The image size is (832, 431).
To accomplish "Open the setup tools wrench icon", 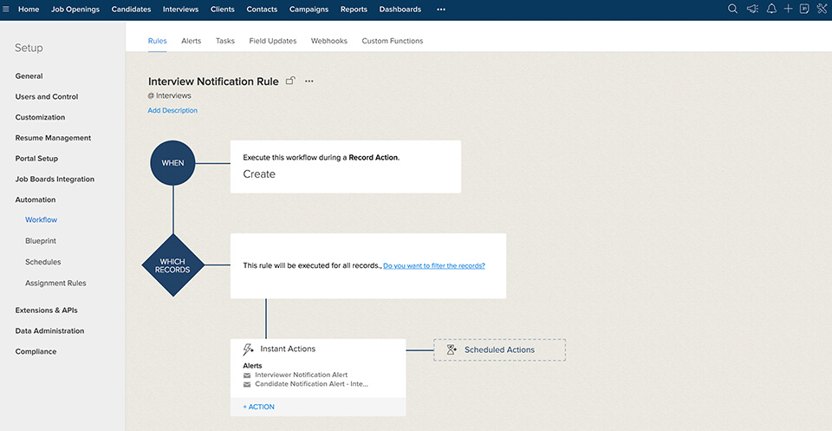I will (x=822, y=10).
